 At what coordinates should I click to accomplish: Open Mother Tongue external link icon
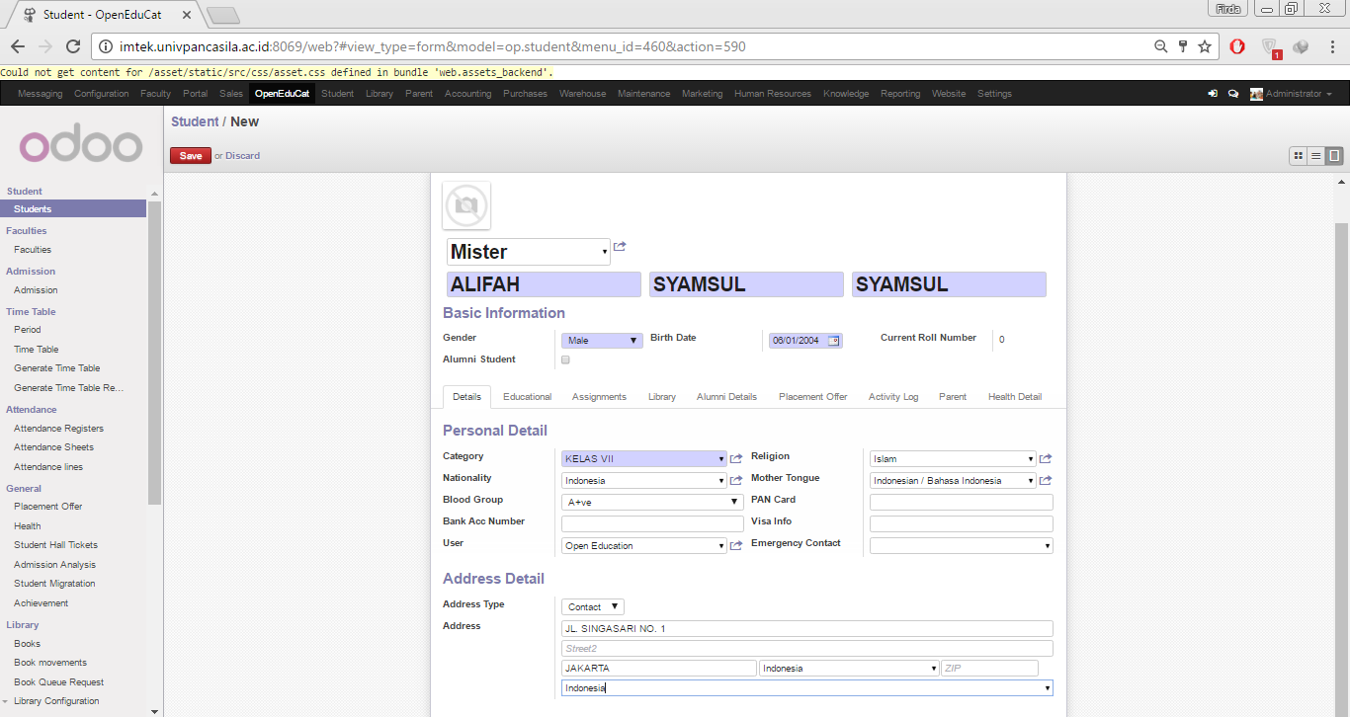click(1046, 481)
